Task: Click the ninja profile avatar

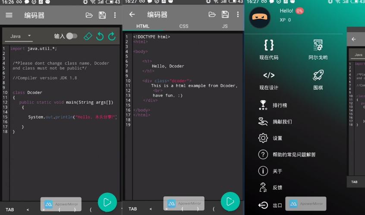Action: pyautogui.click(x=260, y=17)
